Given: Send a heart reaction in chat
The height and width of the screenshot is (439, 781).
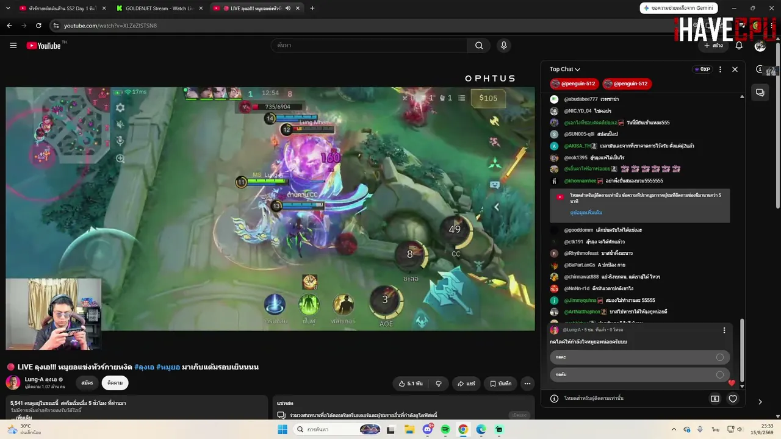Looking at the screenshot, I should coord(733,399).
